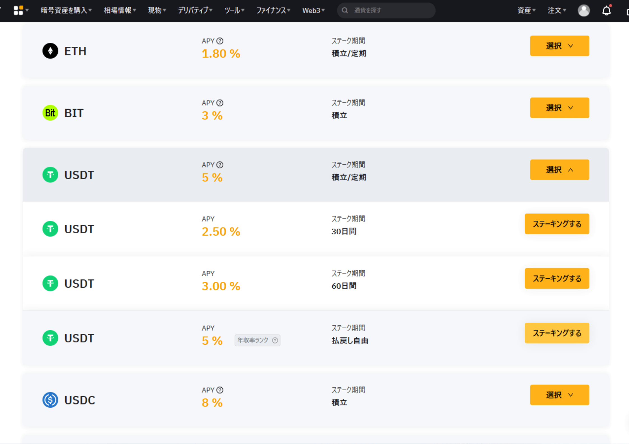Click the USDT 3.00 % APY value

[221, 286]
